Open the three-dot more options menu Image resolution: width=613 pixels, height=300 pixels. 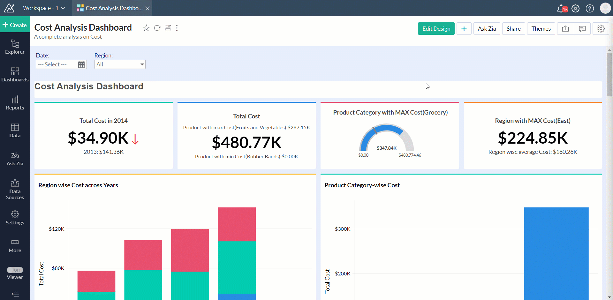(177, 28)
